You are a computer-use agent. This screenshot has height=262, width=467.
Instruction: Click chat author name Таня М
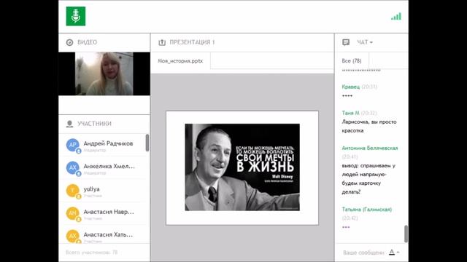tap(350, 113)
